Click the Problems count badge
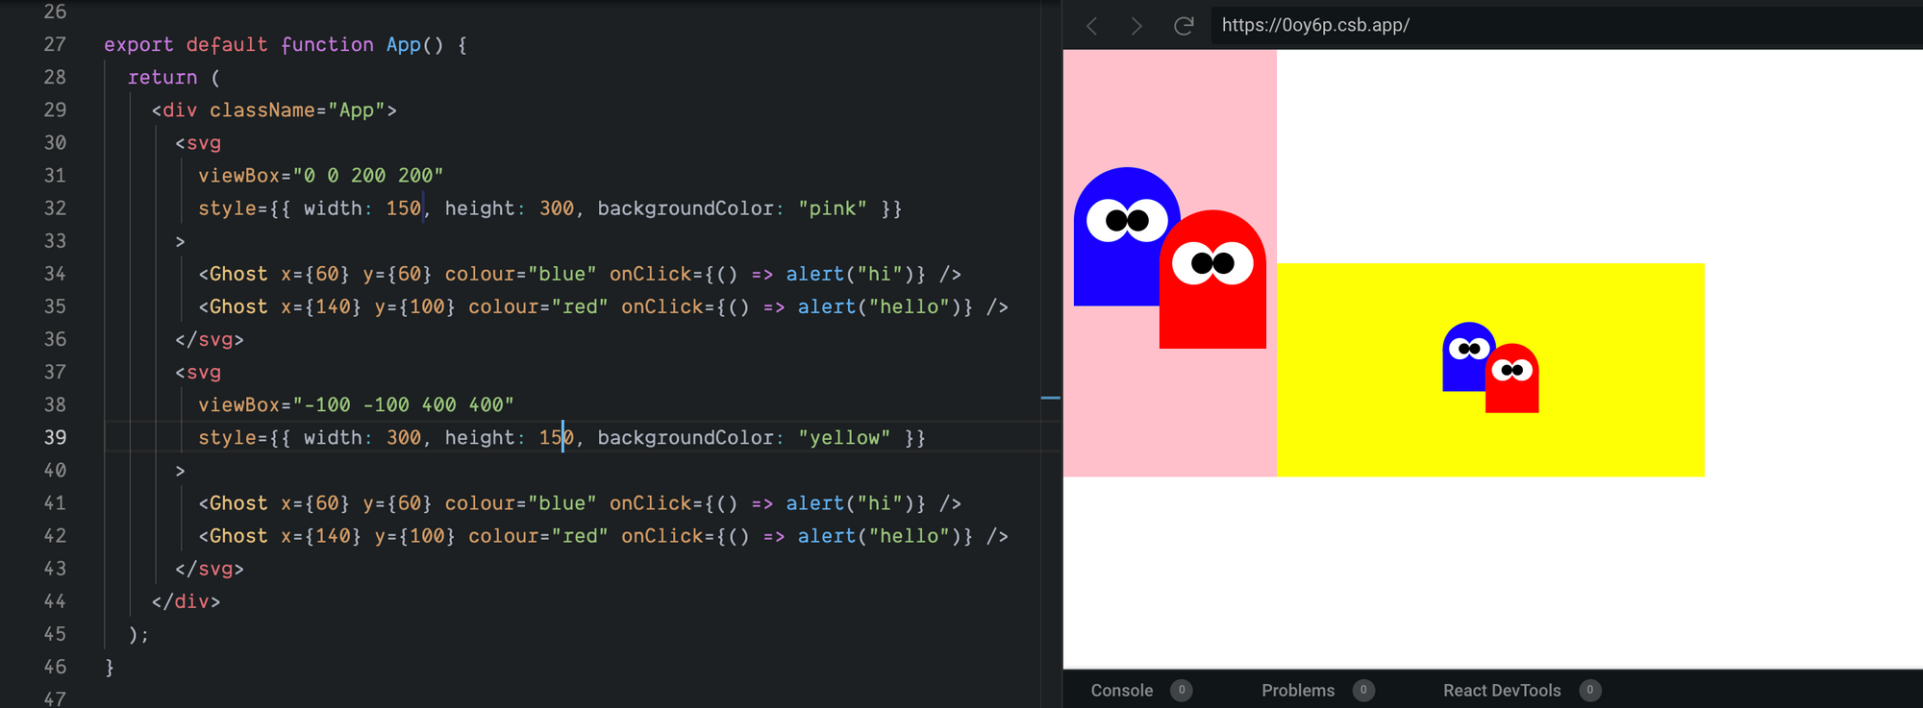The width and height of the screenshot is (1923, 708). coord(1363,691)
